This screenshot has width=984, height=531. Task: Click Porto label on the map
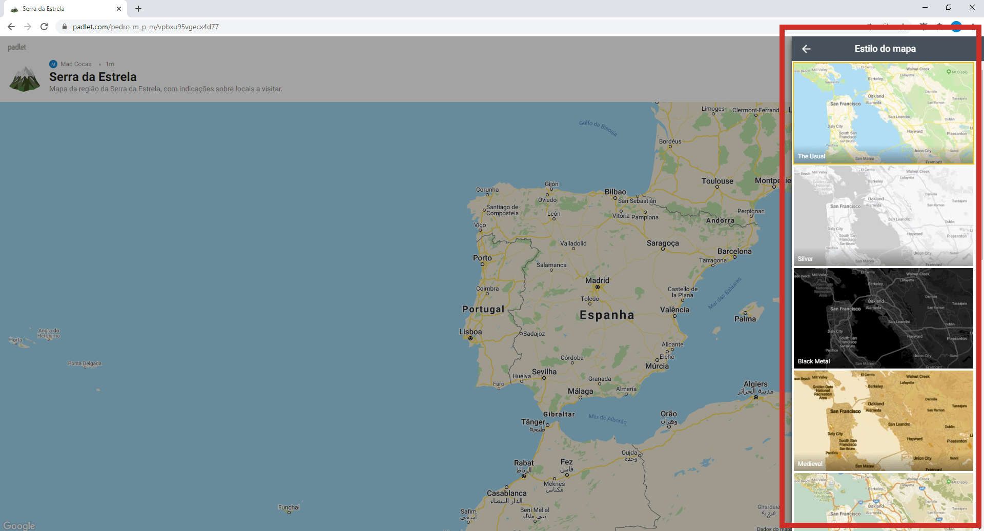point(482,258)
